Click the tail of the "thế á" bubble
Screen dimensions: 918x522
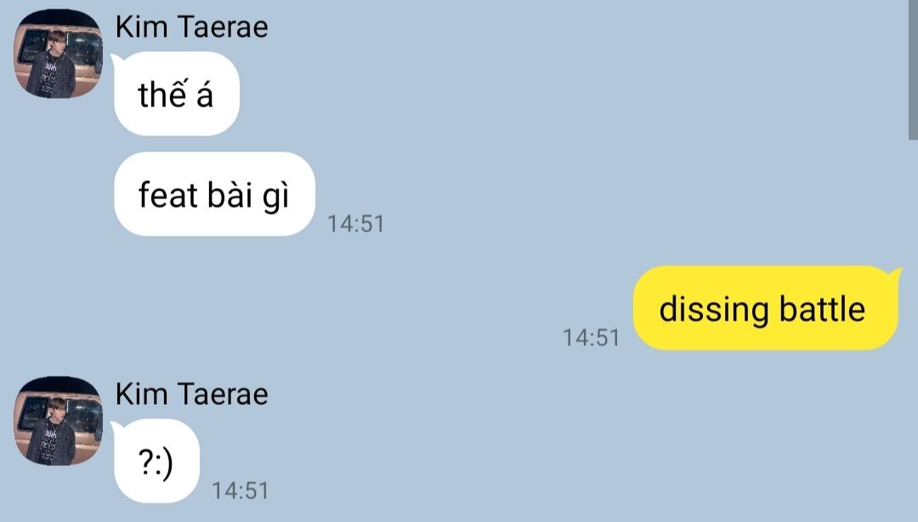116,60
